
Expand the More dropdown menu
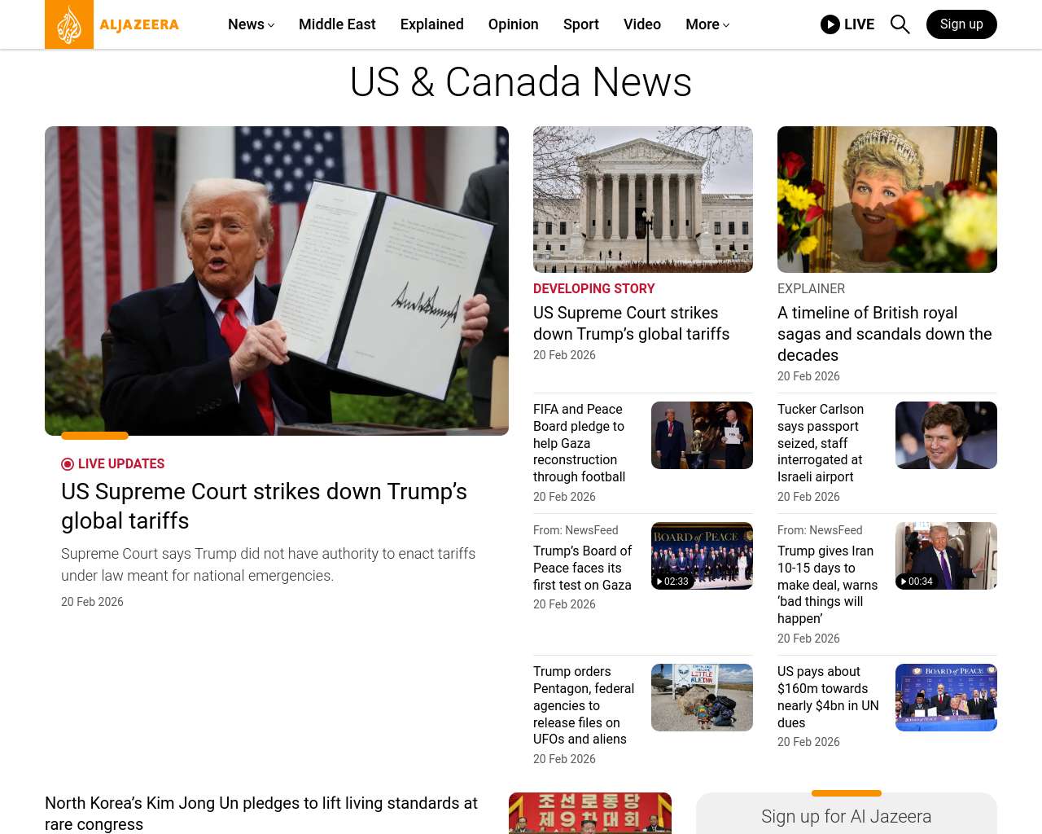click(707, 24)
